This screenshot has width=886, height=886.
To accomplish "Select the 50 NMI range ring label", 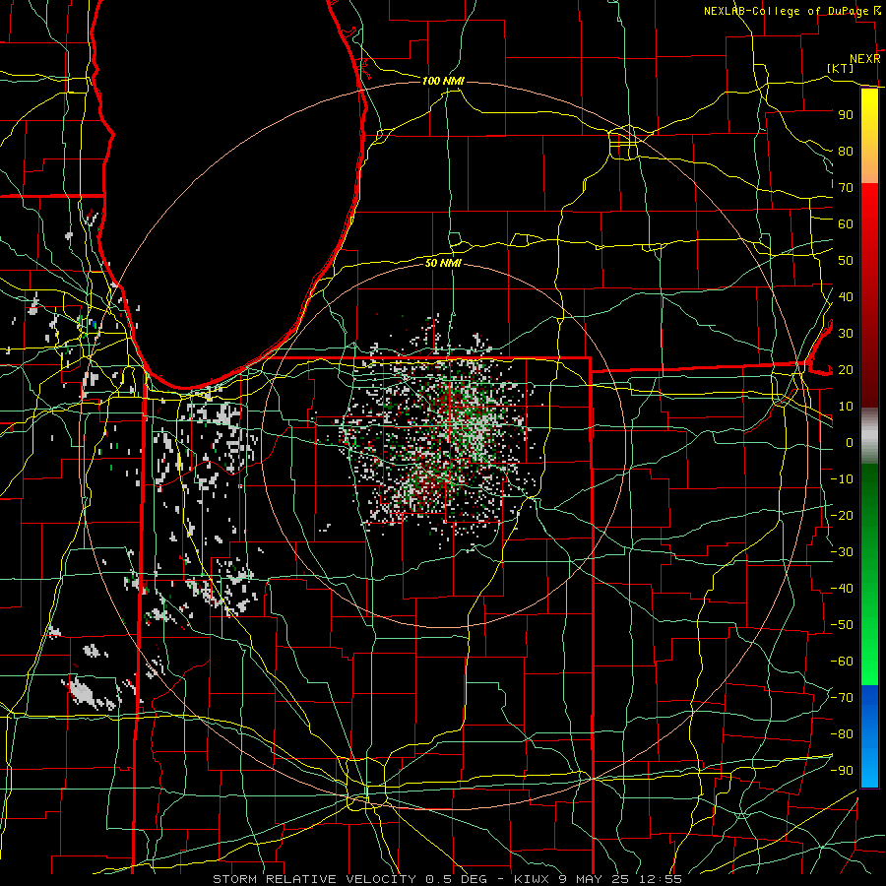I will (x=443, y=263).
